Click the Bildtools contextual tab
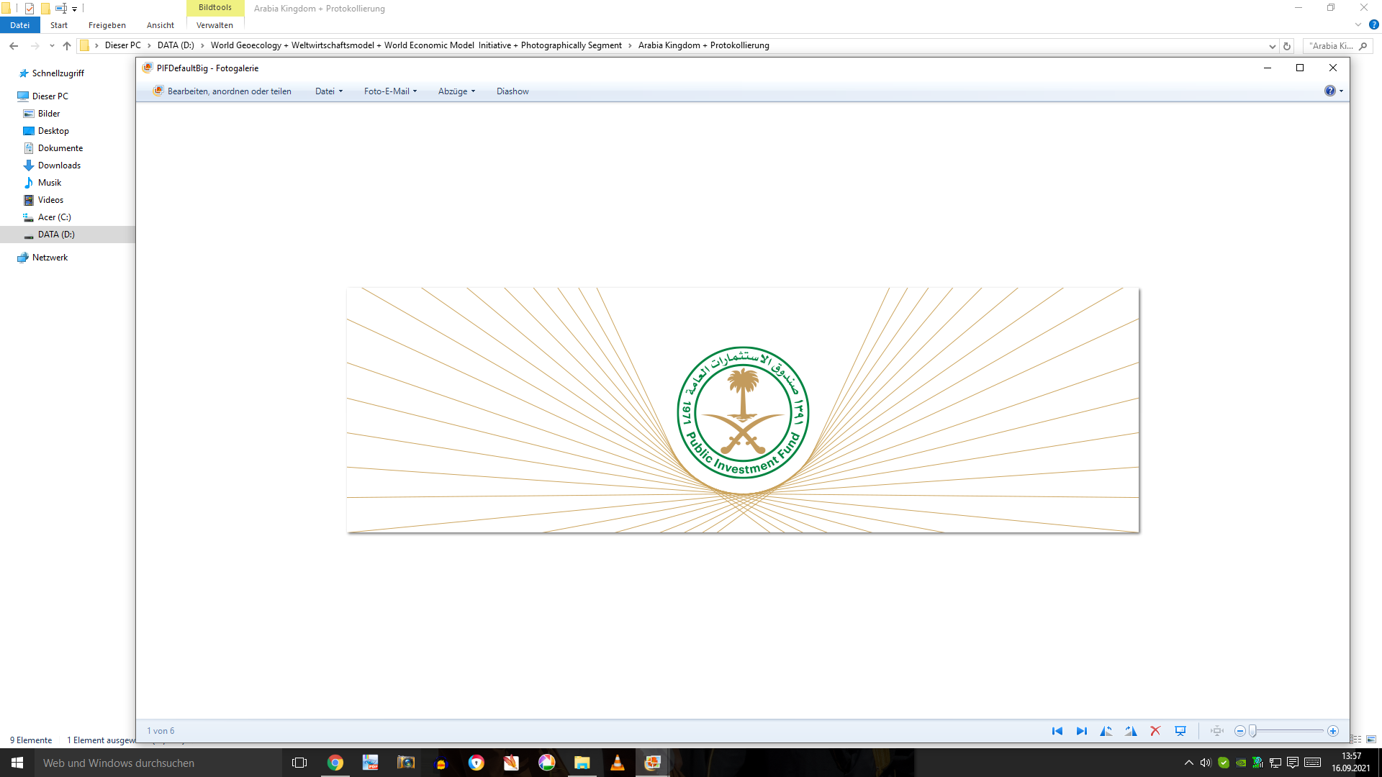1382x777 pixels. pos(215,8)
